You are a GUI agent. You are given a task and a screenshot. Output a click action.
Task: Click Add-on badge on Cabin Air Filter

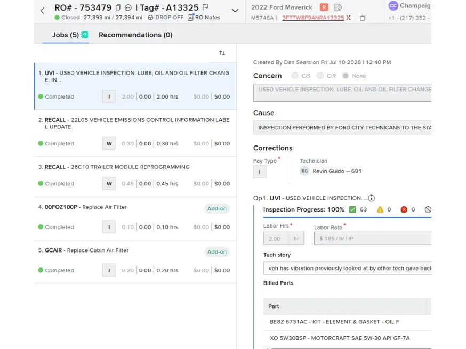216,252
